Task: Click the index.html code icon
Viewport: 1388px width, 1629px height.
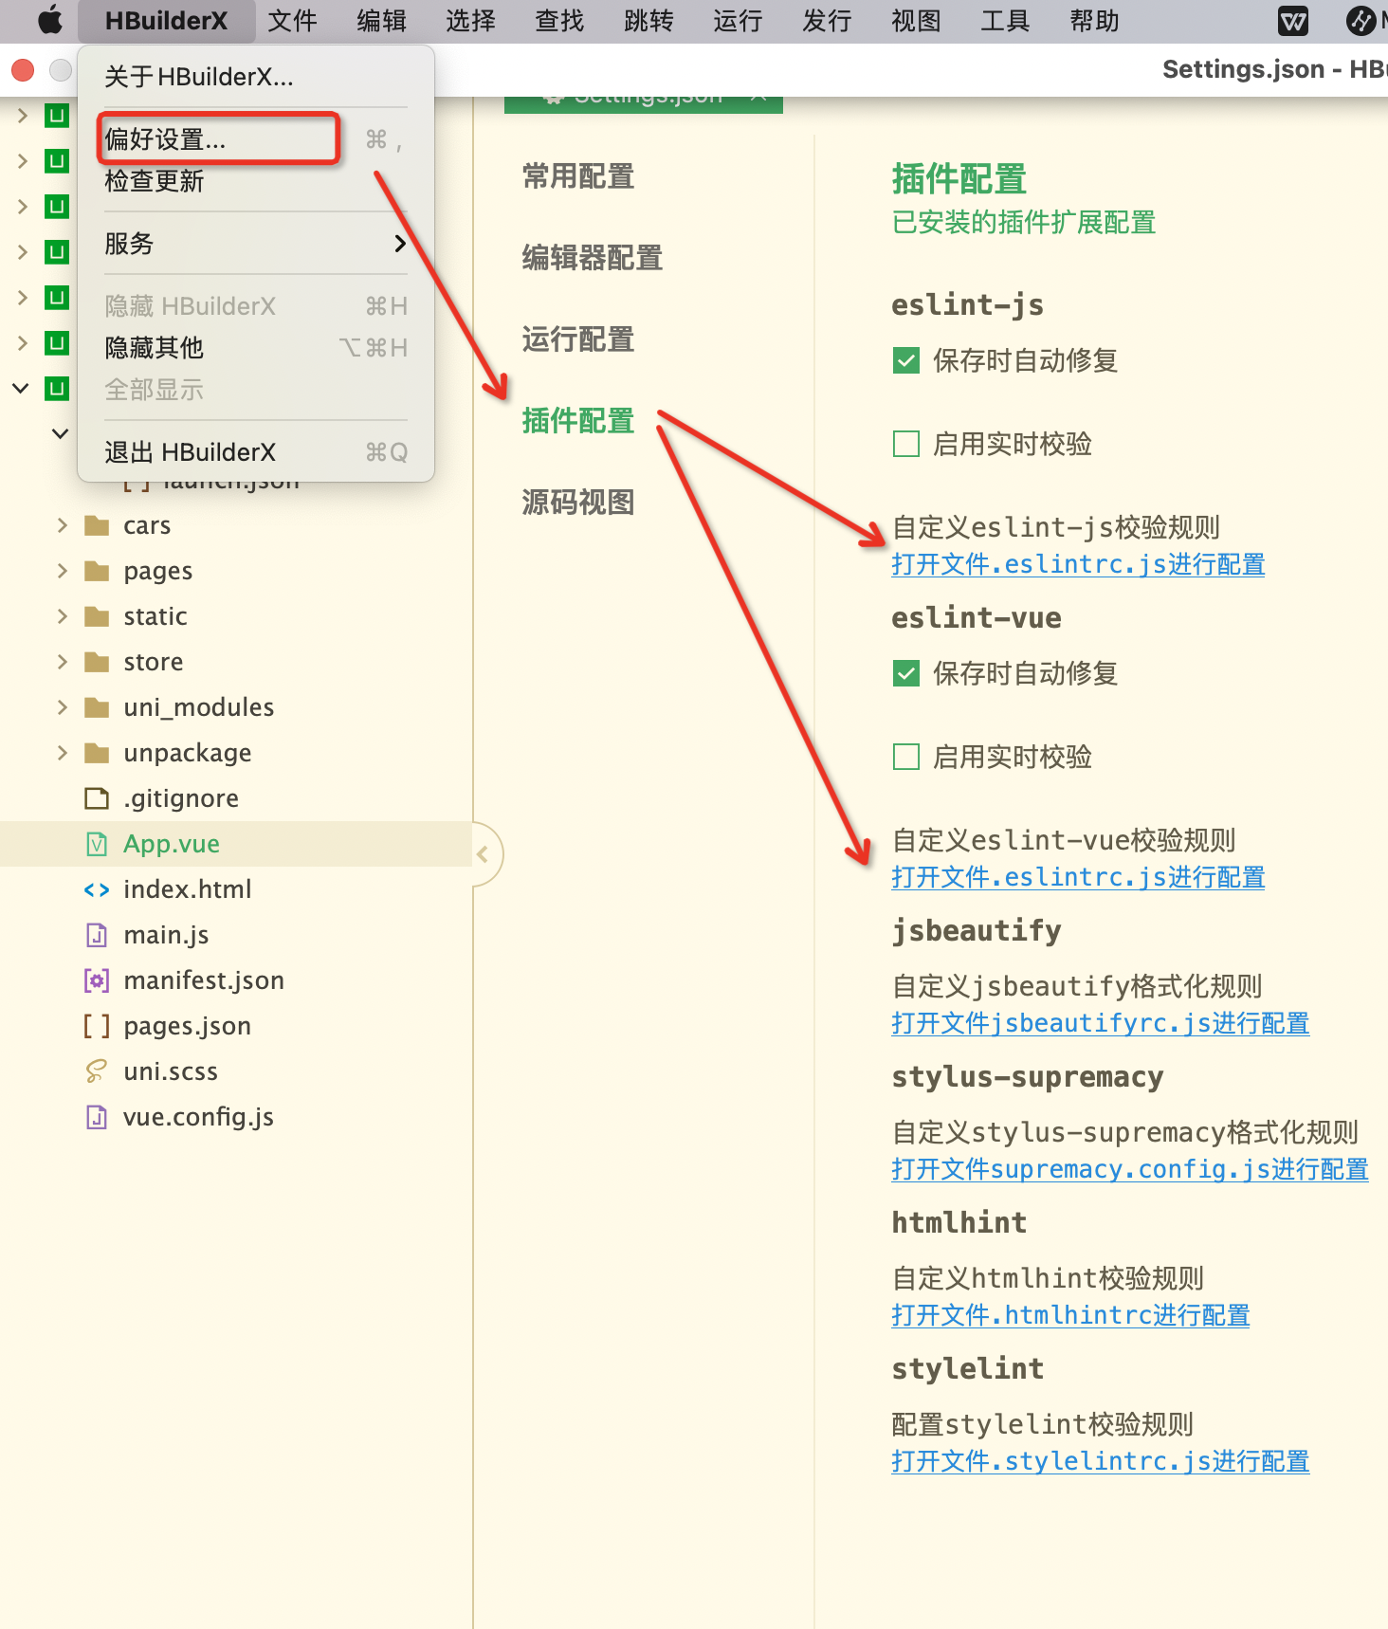Action: pyautogui.click(x=97, y=889)
